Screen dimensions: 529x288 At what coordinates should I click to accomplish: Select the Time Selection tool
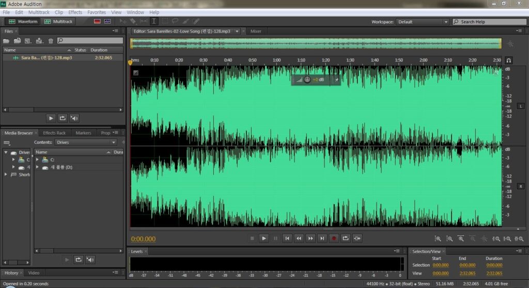click(x=154, y=21)
